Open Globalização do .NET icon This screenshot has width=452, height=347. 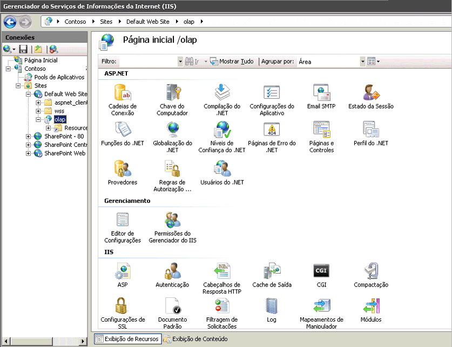tap(172, 137)
